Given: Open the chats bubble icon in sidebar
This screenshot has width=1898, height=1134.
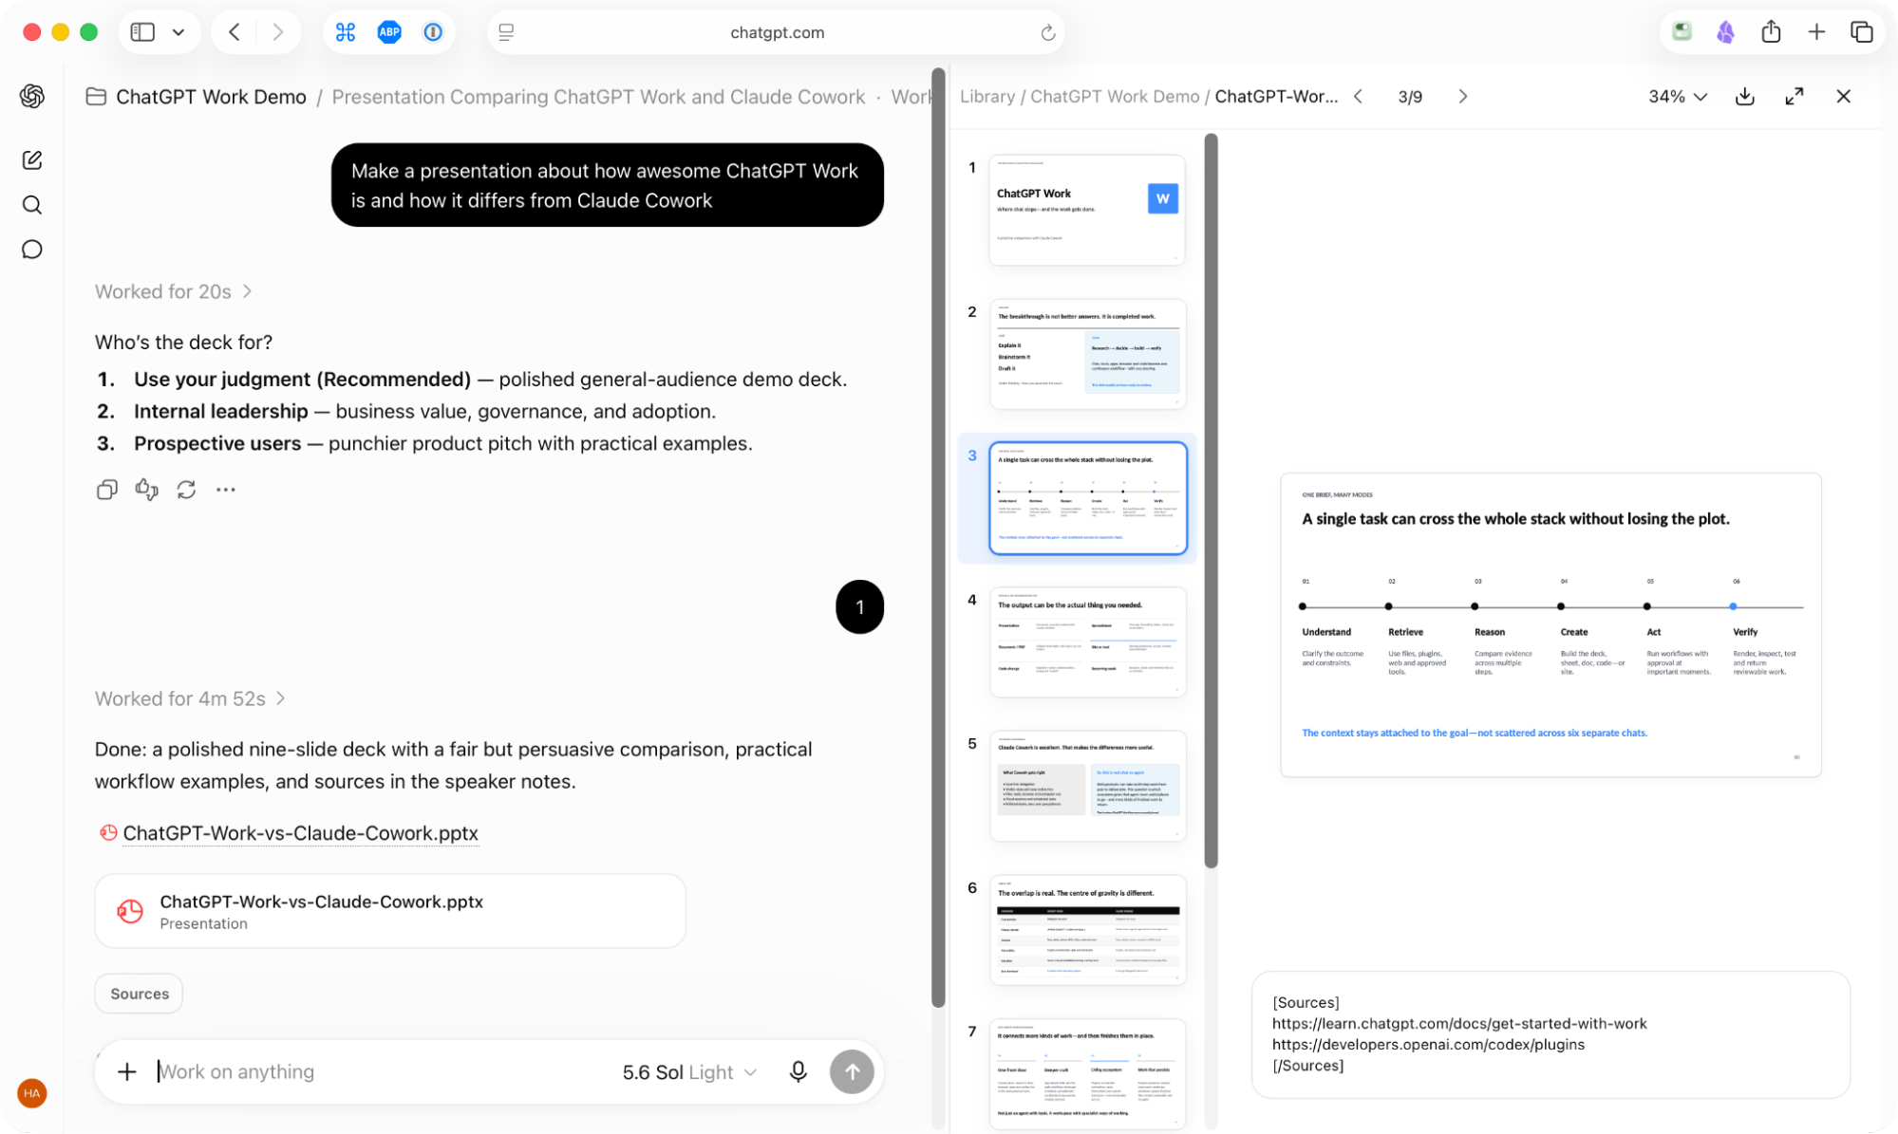Looking at the screenshot, I should (x=32, y=250).
